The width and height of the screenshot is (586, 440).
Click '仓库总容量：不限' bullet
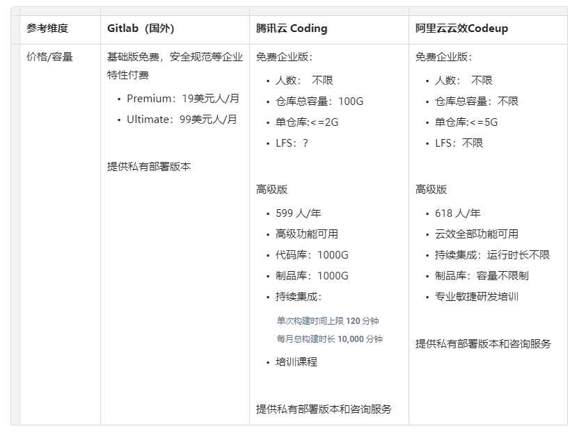pos(477,101)
